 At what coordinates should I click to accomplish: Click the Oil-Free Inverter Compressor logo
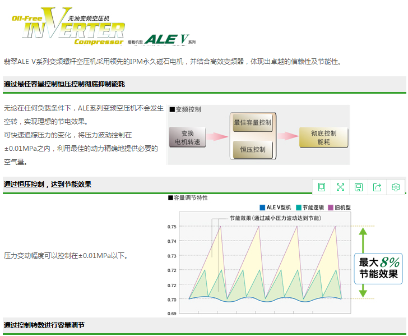[x=68, y=26]
